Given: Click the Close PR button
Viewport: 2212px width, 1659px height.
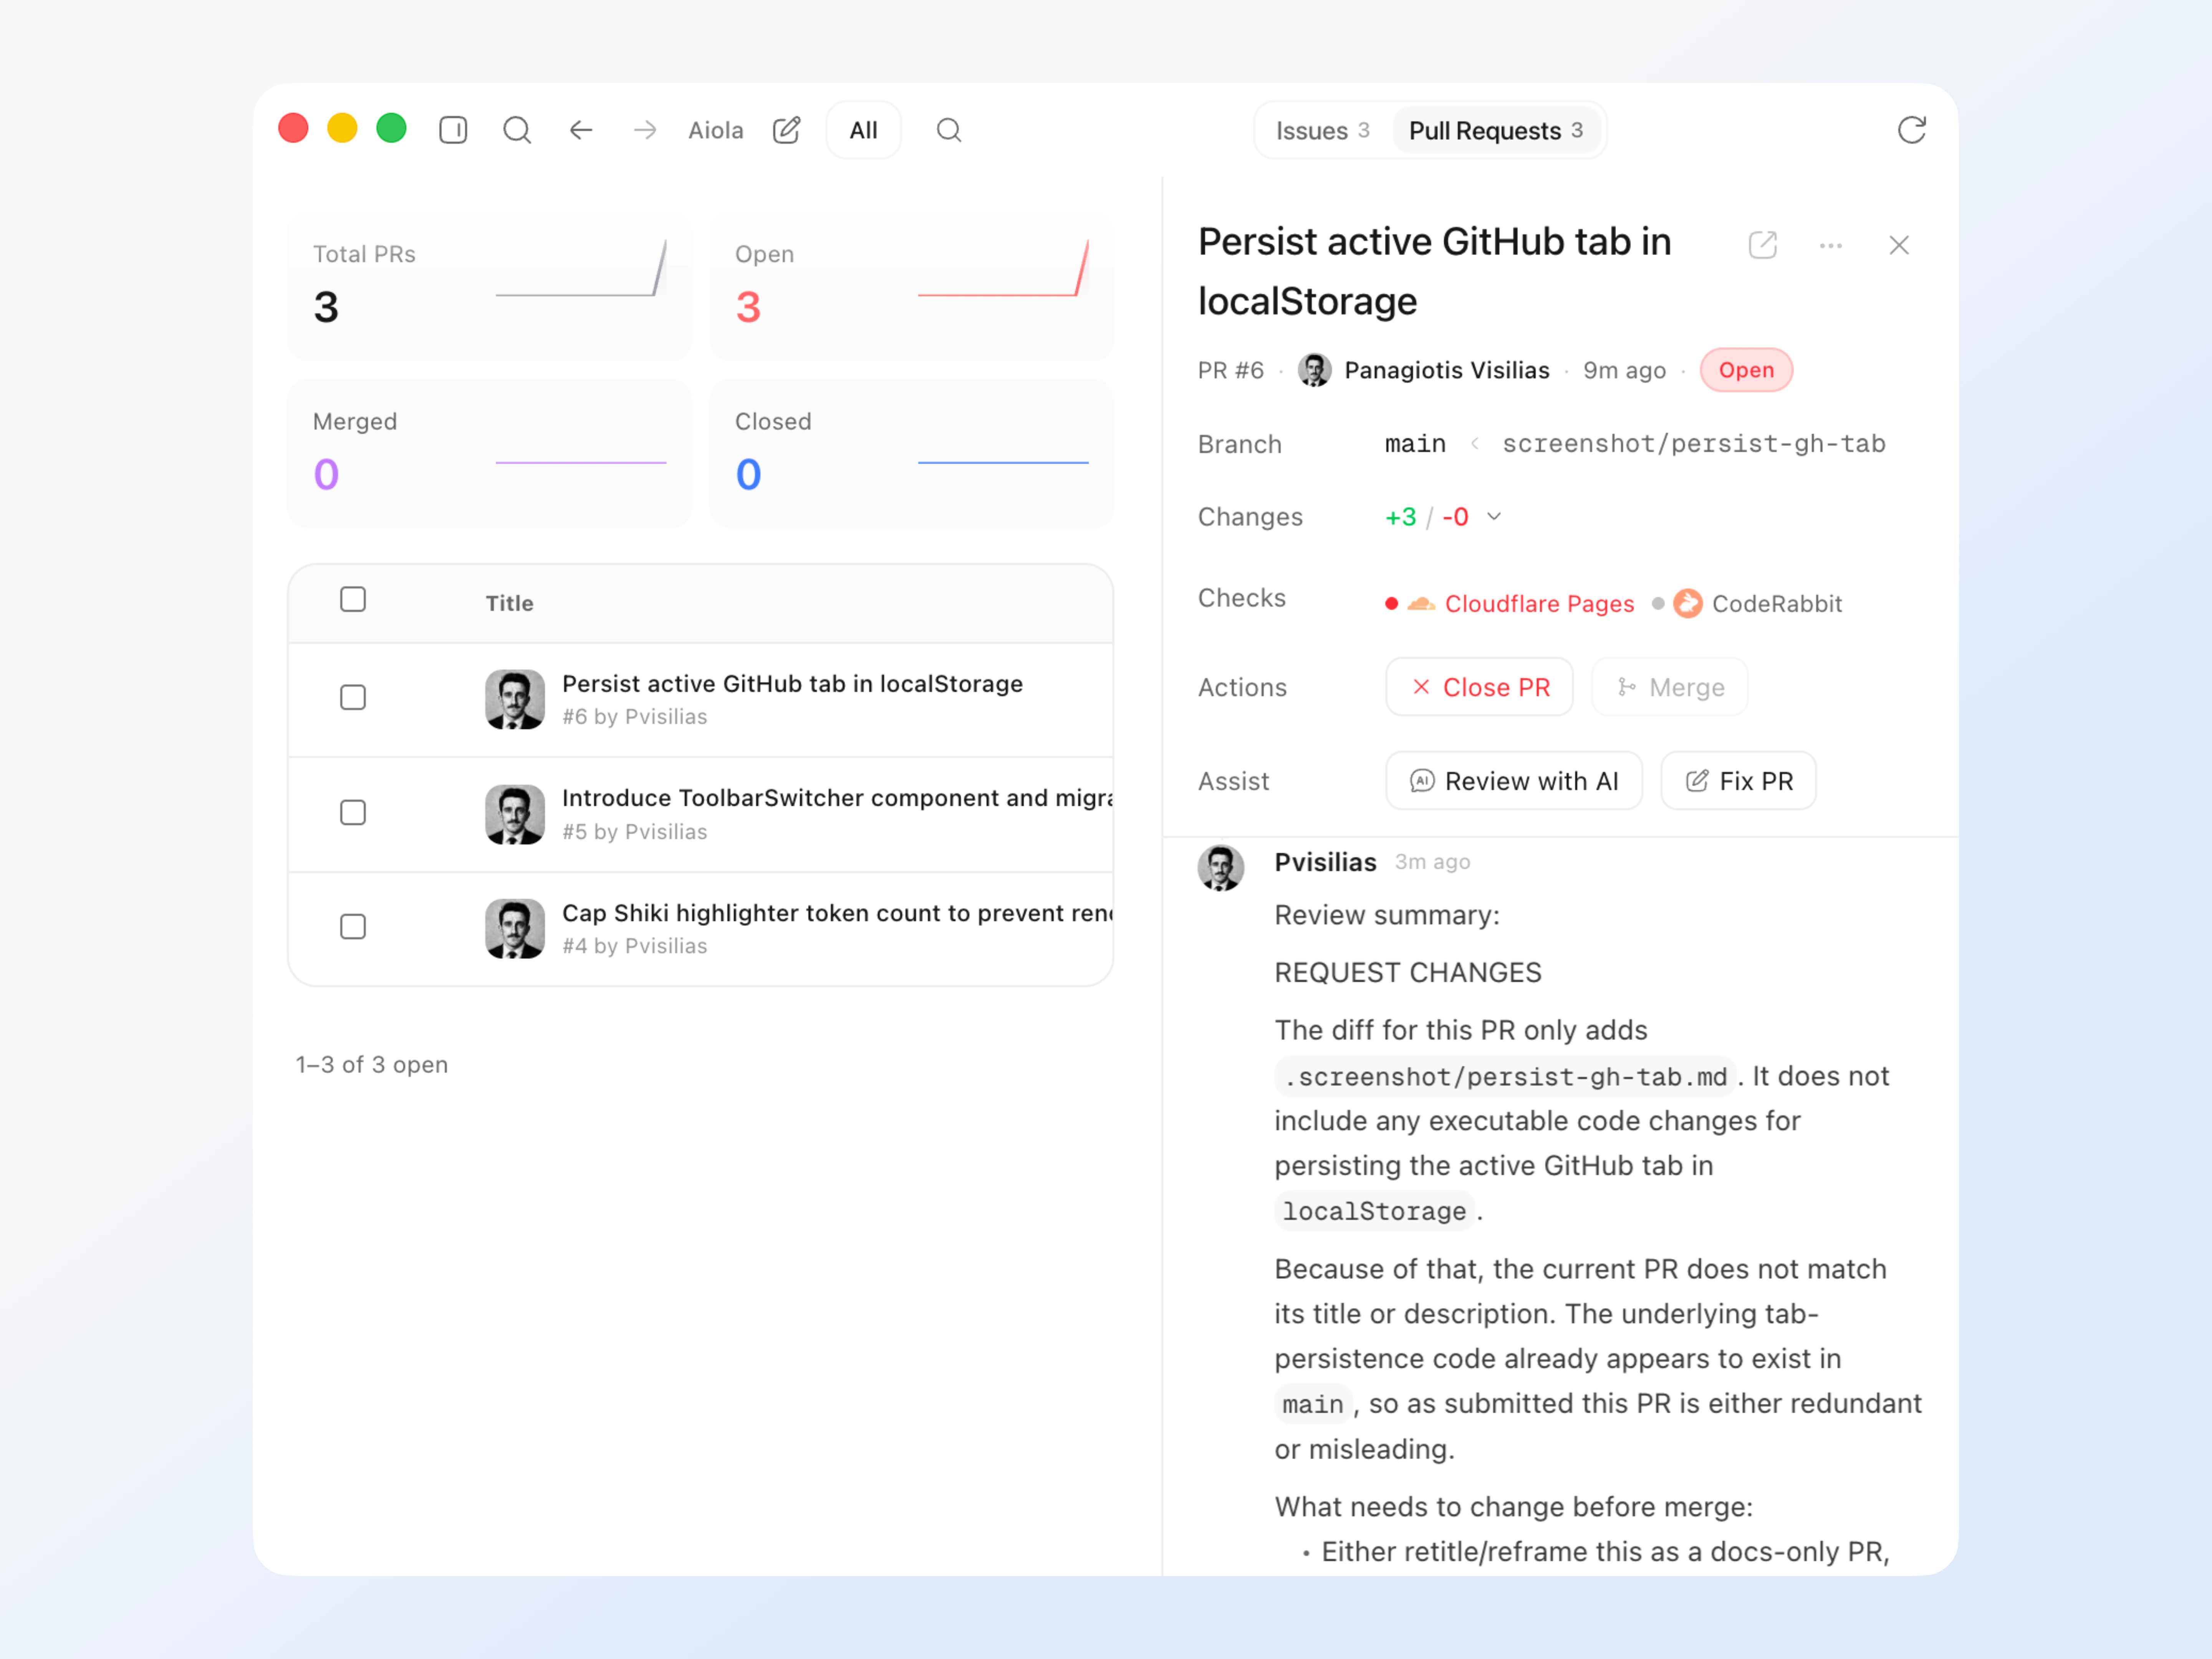Looking at the screenshot, I should coord(1479,687).
